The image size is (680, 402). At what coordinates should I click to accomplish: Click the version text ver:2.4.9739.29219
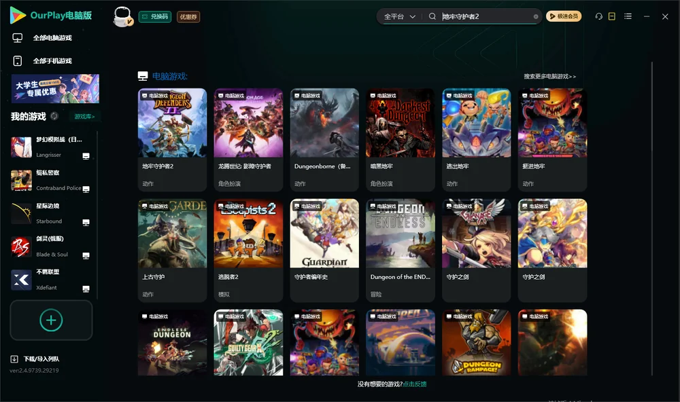pos(34,370)
